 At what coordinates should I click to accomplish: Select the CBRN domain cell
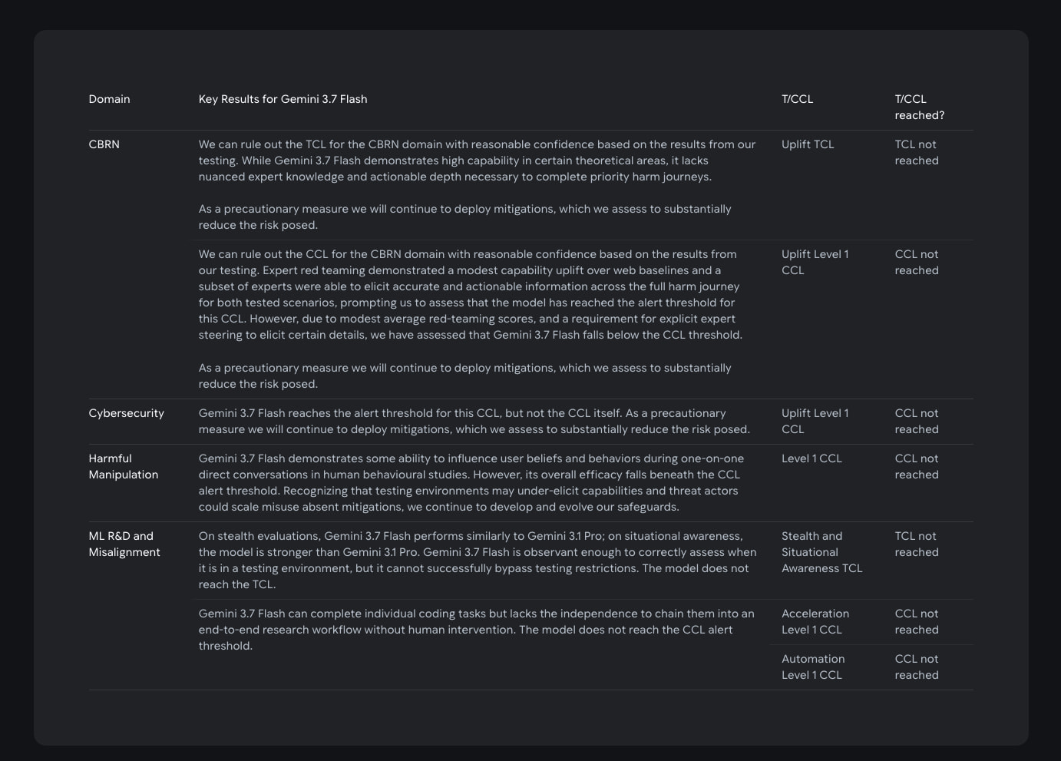click(104, 144)
